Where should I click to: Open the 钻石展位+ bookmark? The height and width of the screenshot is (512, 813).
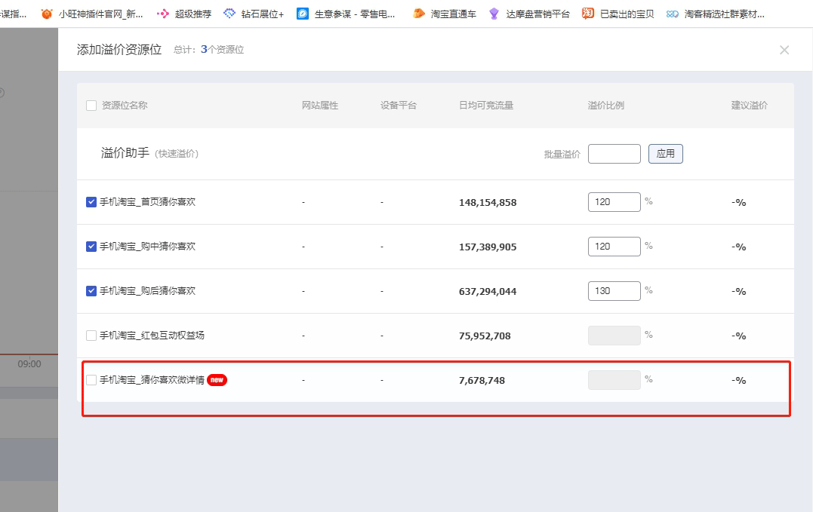254,14
